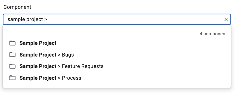Pick the Sample Project > Feature Requests option
236x100 pixels.
pyautogui.click(x=117, y=66)
